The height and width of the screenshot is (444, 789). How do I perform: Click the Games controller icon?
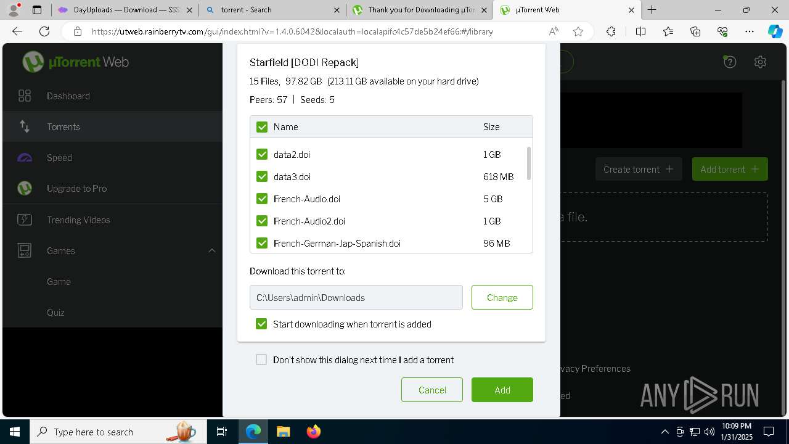tap(25, 250)
